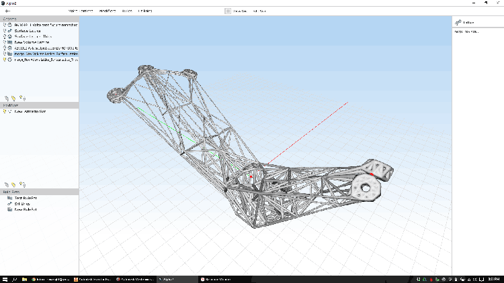Click the part icon of the first object row
504x283 pixels.
point(10,25)
